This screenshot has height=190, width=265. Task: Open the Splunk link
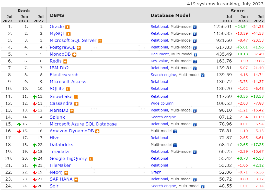pos(57,117)
